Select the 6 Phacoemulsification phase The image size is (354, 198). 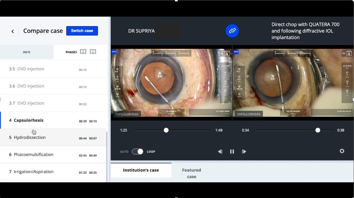tap(53, 155)
